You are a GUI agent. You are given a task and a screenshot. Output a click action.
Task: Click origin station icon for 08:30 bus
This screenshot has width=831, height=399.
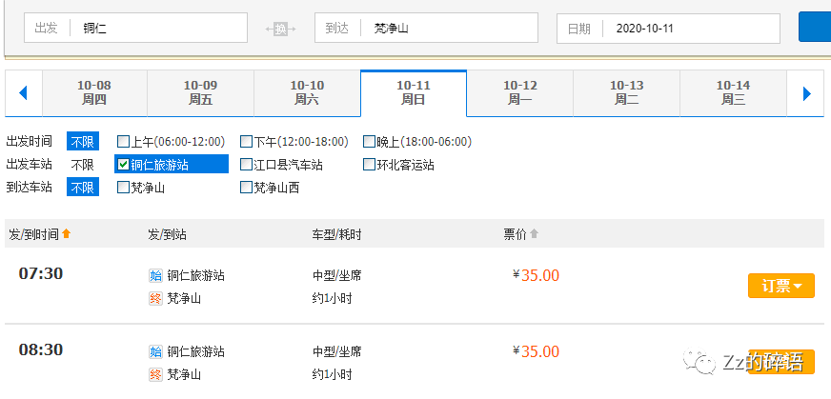(155, 351)
